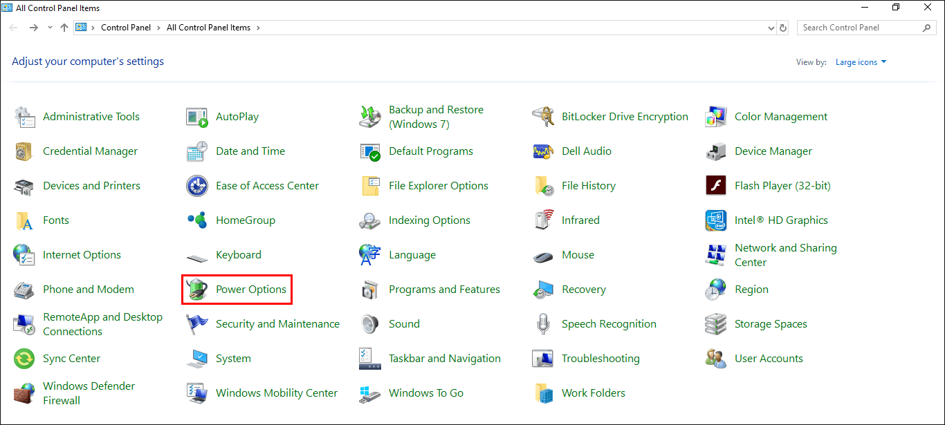Open the User Accounts icon
Viewport: 945px width, 425px height.
pos(716,359)
